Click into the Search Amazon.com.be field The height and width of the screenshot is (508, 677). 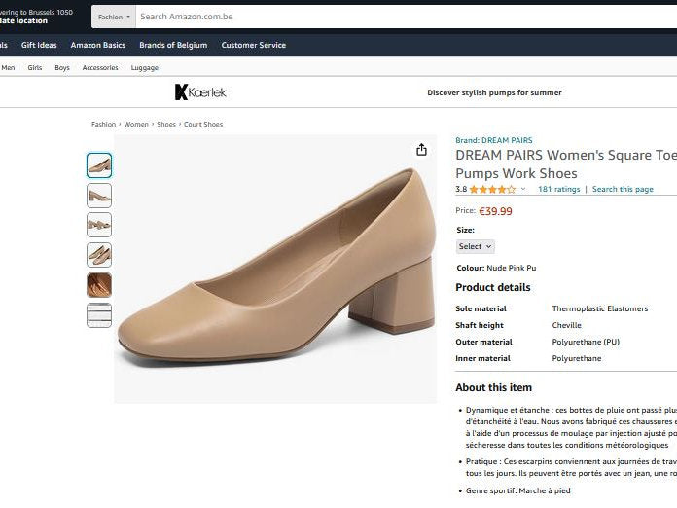(x=389, y=17)
